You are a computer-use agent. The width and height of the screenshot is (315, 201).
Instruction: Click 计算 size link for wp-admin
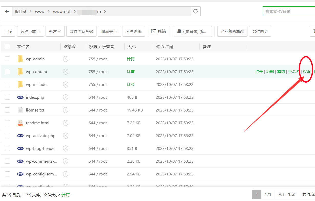coord(131,59)
